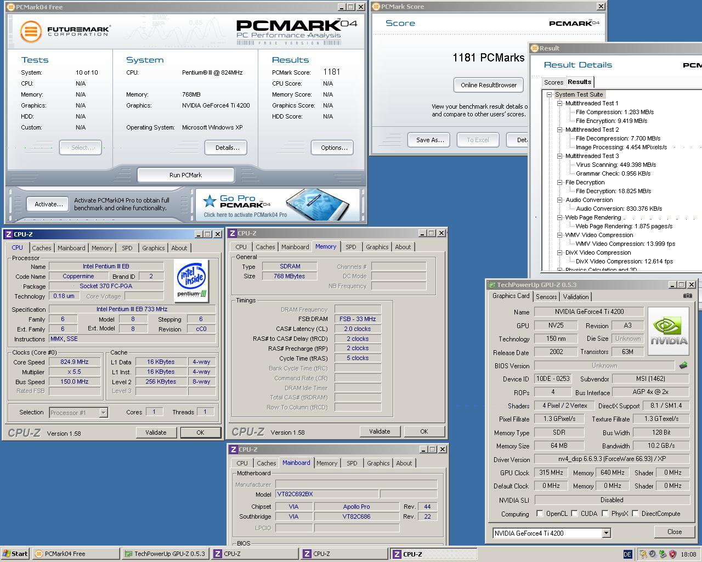Enable the CUDA checkbox
The width and height of the screenshot is (702, 562).
pyautogui.click(x=574, y=514)
